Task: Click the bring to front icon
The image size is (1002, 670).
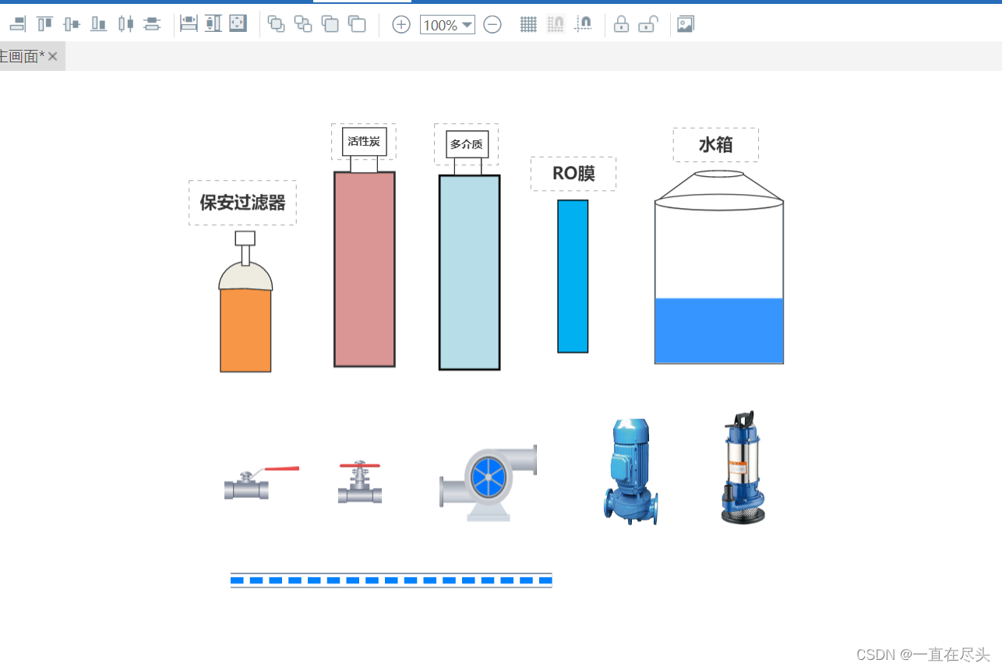Action: tap(276, 24)
